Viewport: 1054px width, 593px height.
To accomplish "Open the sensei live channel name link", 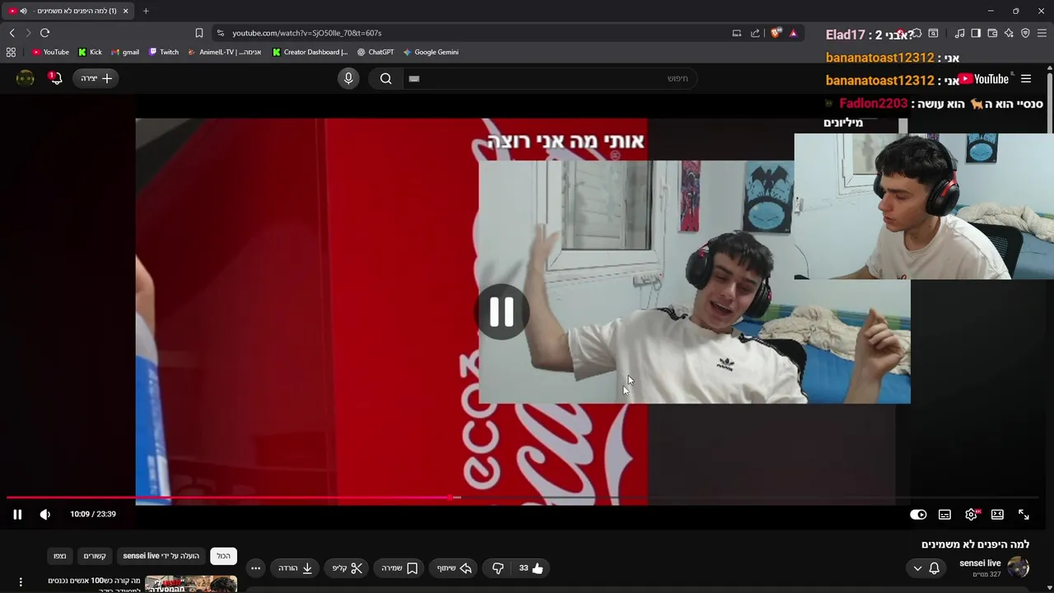I will tap(980, 563).
